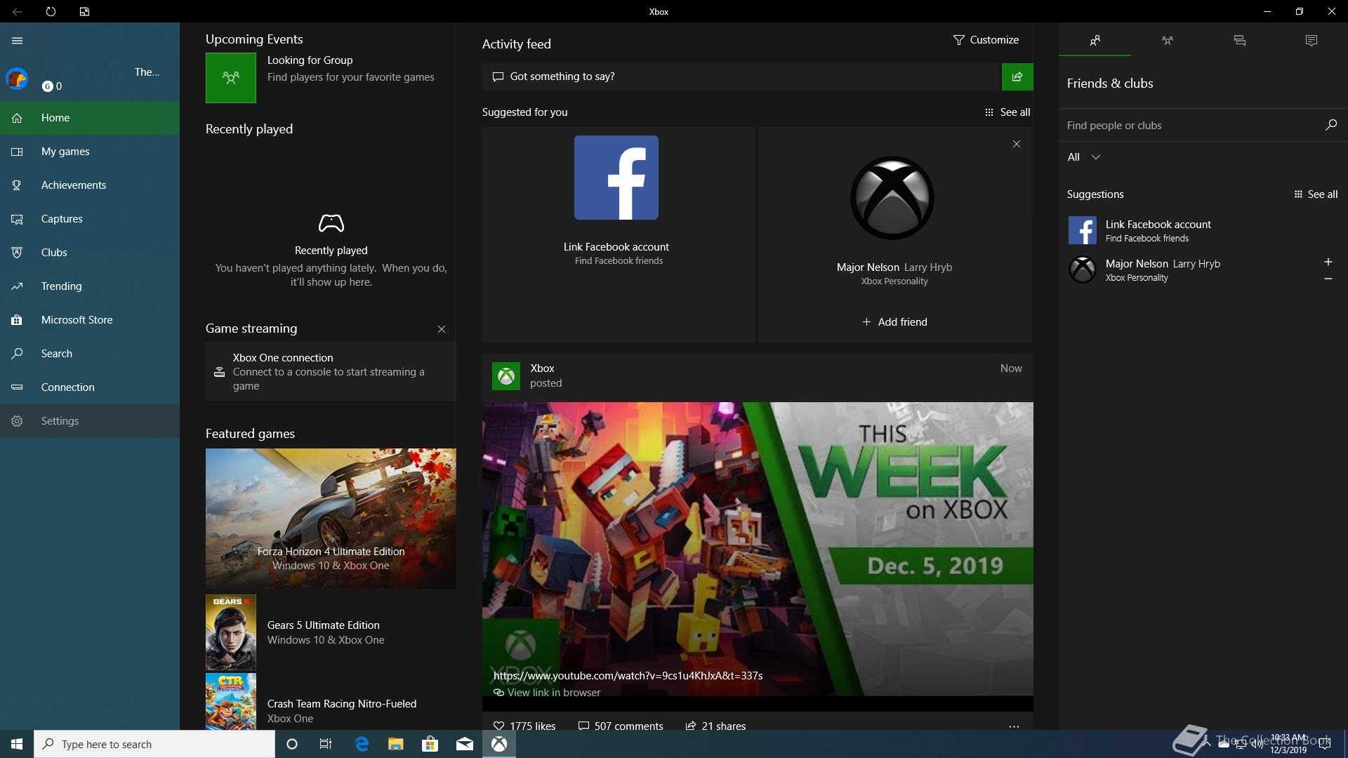Screen dimensions: 1348x758
Task: Customize the Activity feed
Action: (x=986, y=40)
